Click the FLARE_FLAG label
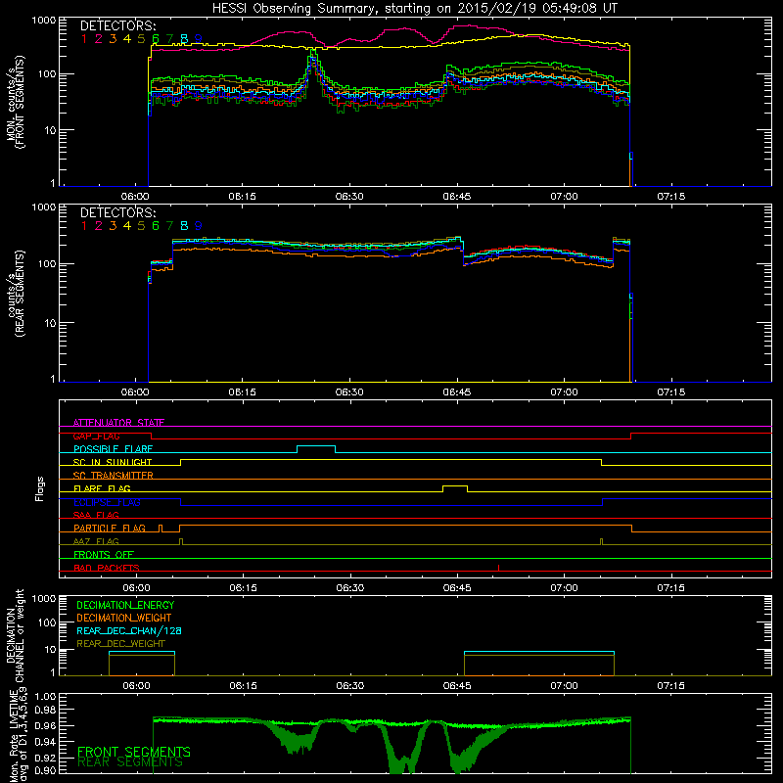The height and width of the screenshot is (783, 783). point(102,488)
